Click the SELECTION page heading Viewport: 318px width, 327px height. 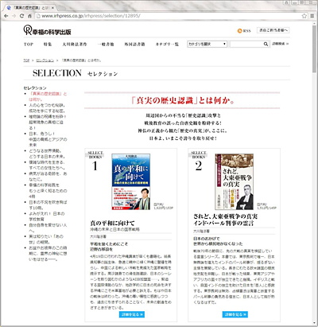click(57, 73)
